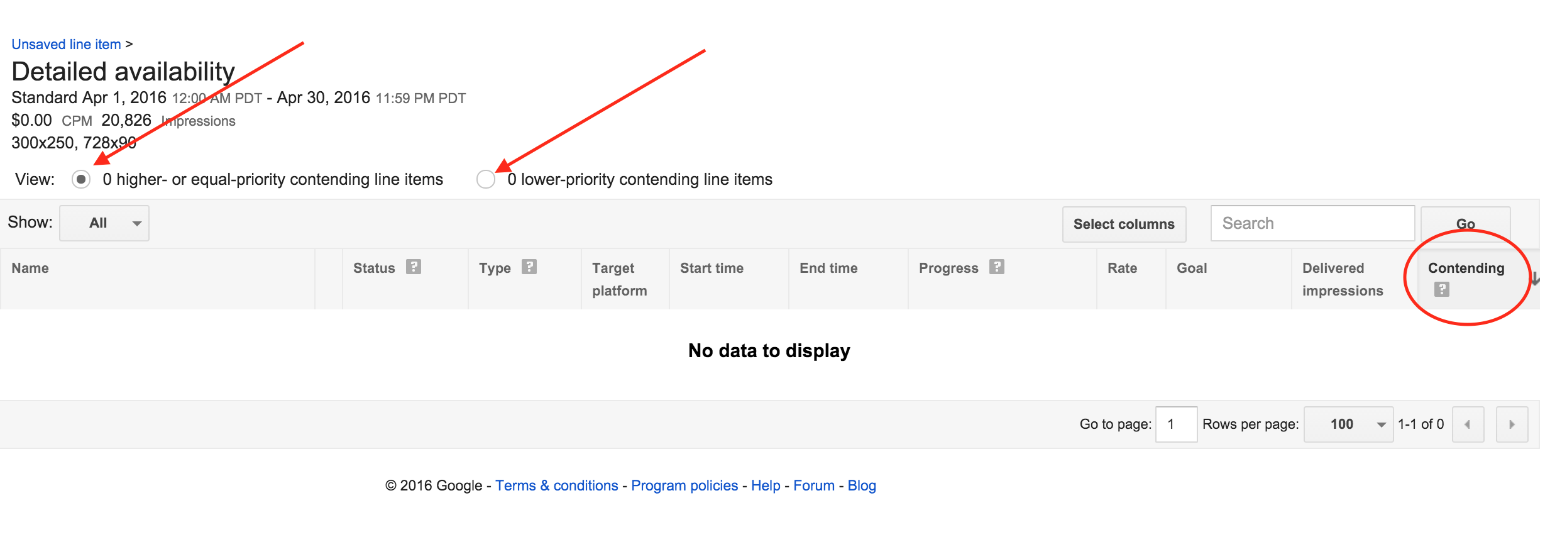Open the Terms & conditions link

coord(556,486)
